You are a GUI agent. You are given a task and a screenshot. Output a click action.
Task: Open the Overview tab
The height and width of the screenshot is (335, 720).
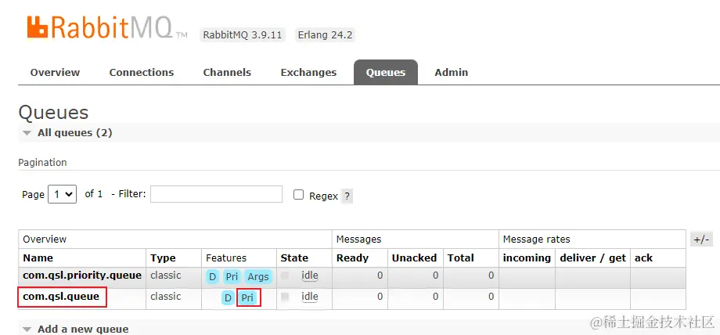tap(55, 73)
